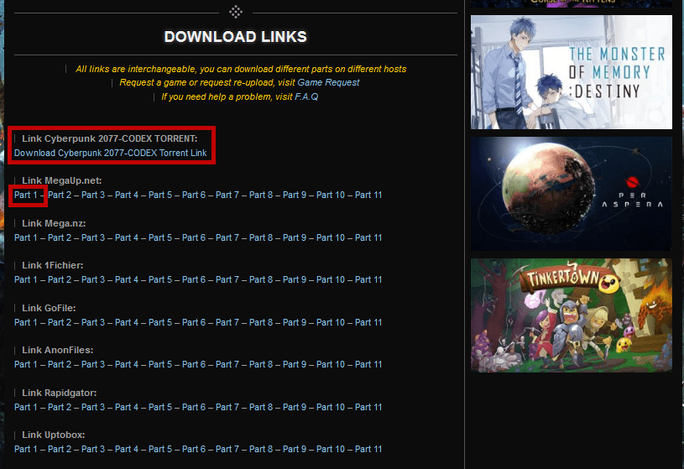The height and width of the screenshot is (469, 684).
Task: Open AnonFiles Part 1 link
Action: tap(26, 364)
